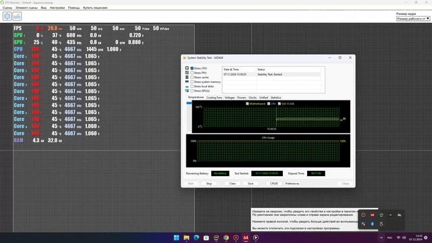Switch to the Statistics tab
Screen dimensions: 432x243
pyautogui.click(x=276, y=97)
